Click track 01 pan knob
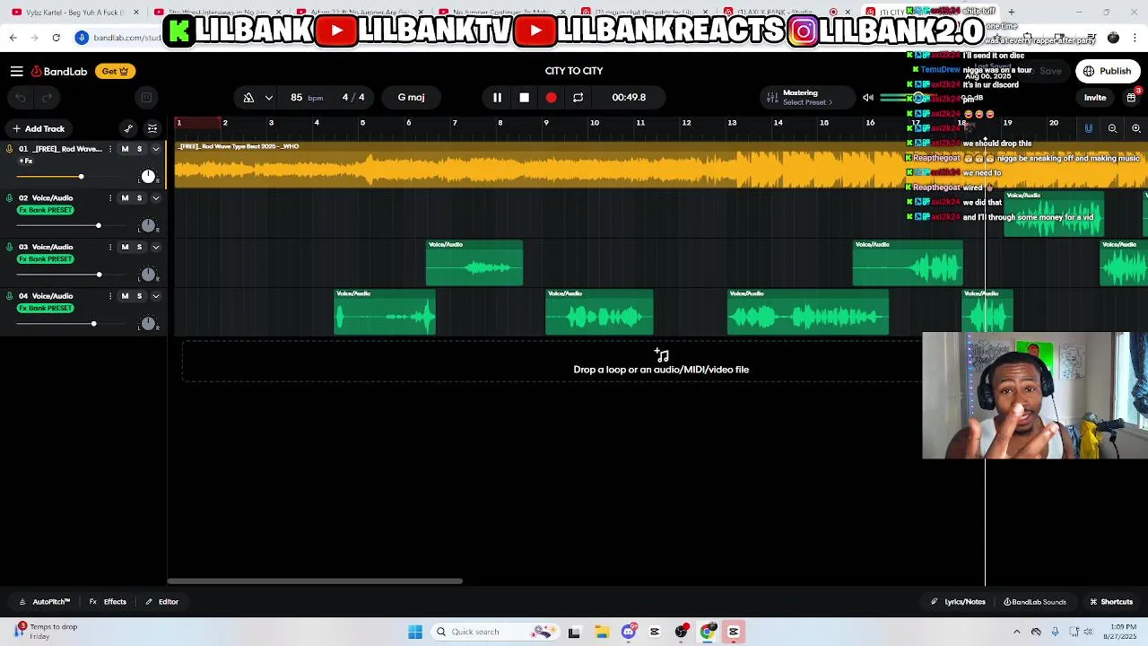The width and height of the screenshot is (1148, 646). (148, 177)
